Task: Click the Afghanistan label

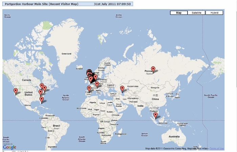Action: (133, 98)
